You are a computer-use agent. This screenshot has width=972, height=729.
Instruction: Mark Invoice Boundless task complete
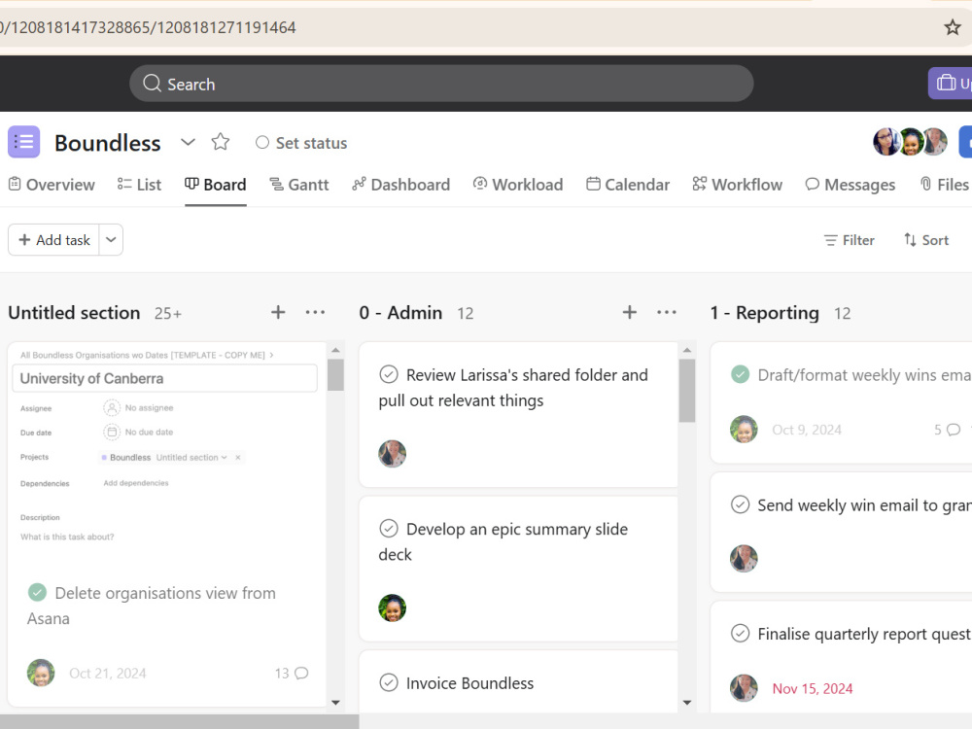click(x=389, y=682)
